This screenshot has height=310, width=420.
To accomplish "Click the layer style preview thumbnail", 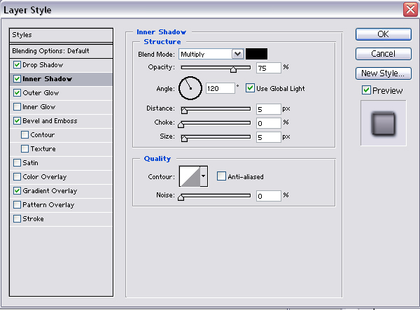I will point(383,124).
